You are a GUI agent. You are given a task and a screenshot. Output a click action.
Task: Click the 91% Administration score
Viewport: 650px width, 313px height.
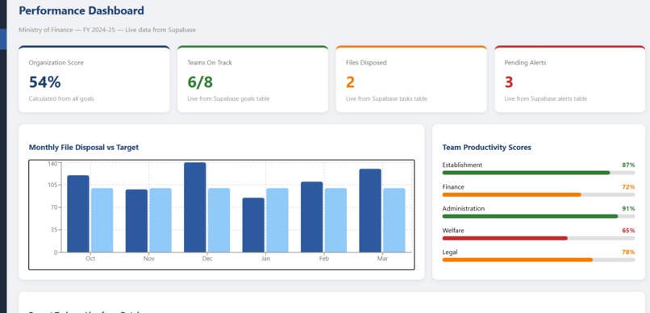(x=628, y=208)
